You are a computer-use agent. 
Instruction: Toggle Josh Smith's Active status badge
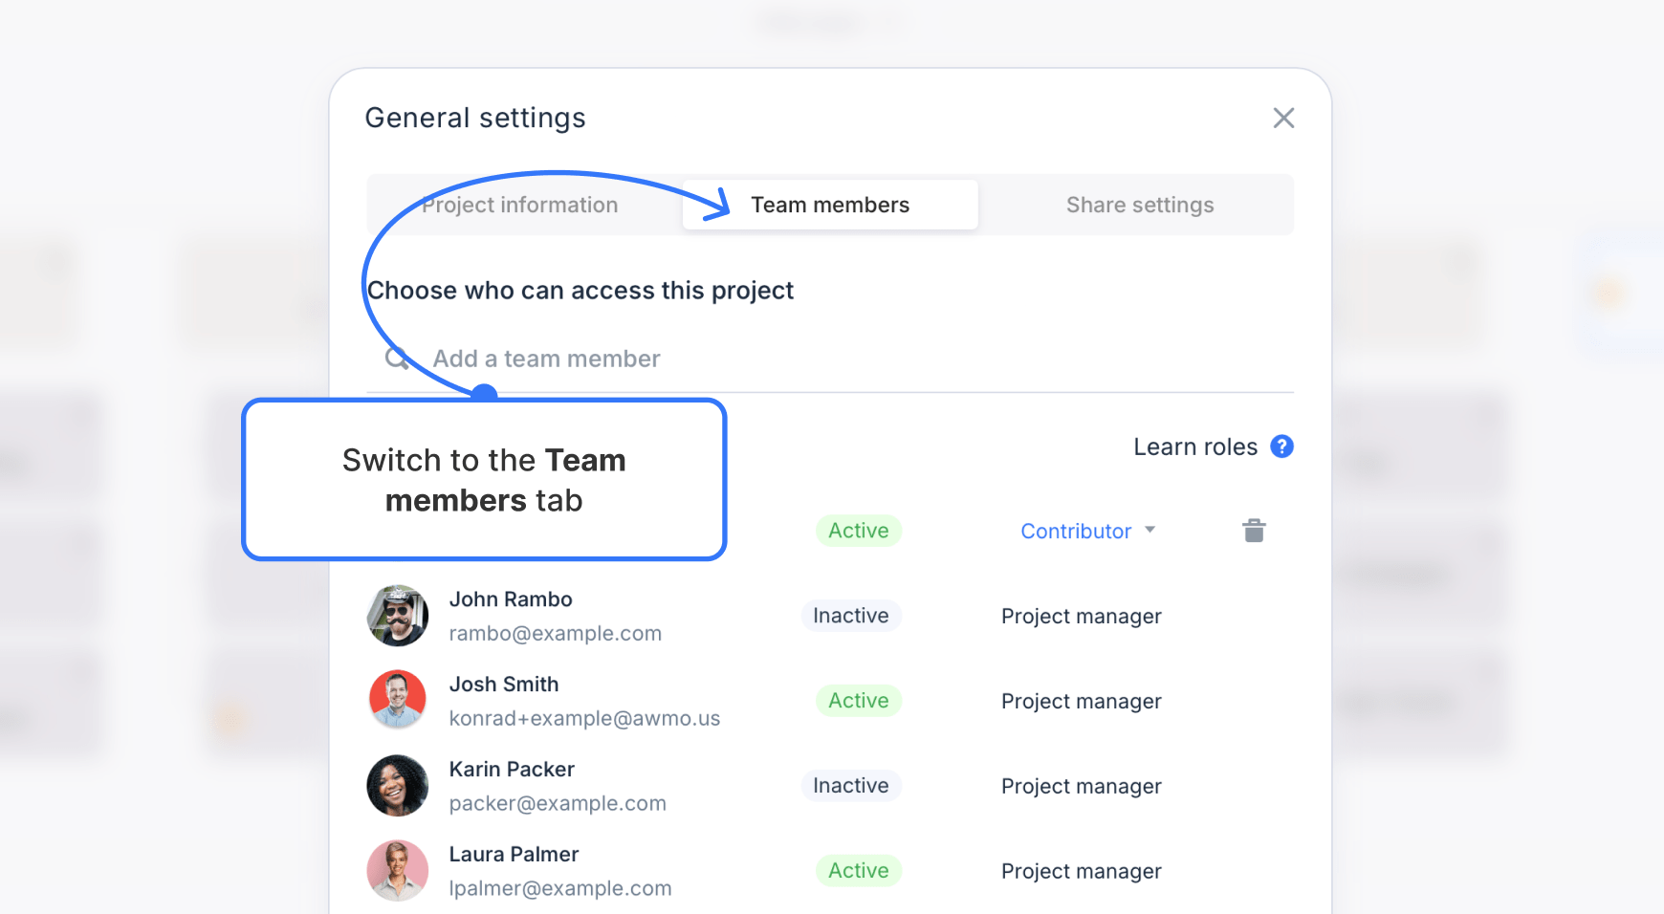pos(858,700)
